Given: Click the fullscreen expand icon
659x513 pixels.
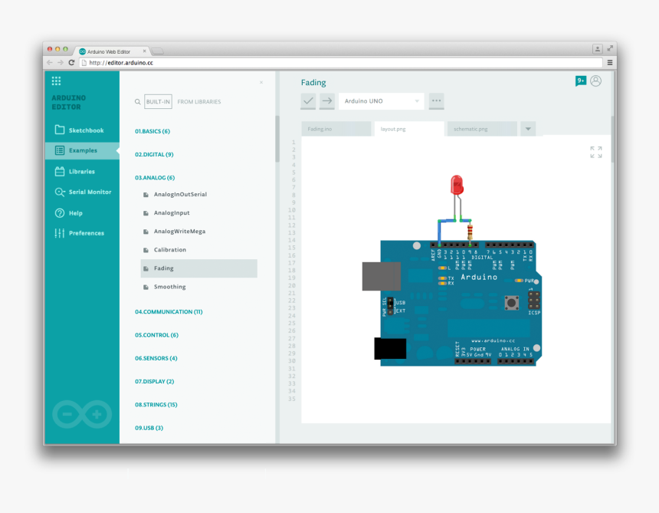Looking at the screenshot, I should click(x=596, y=153).
